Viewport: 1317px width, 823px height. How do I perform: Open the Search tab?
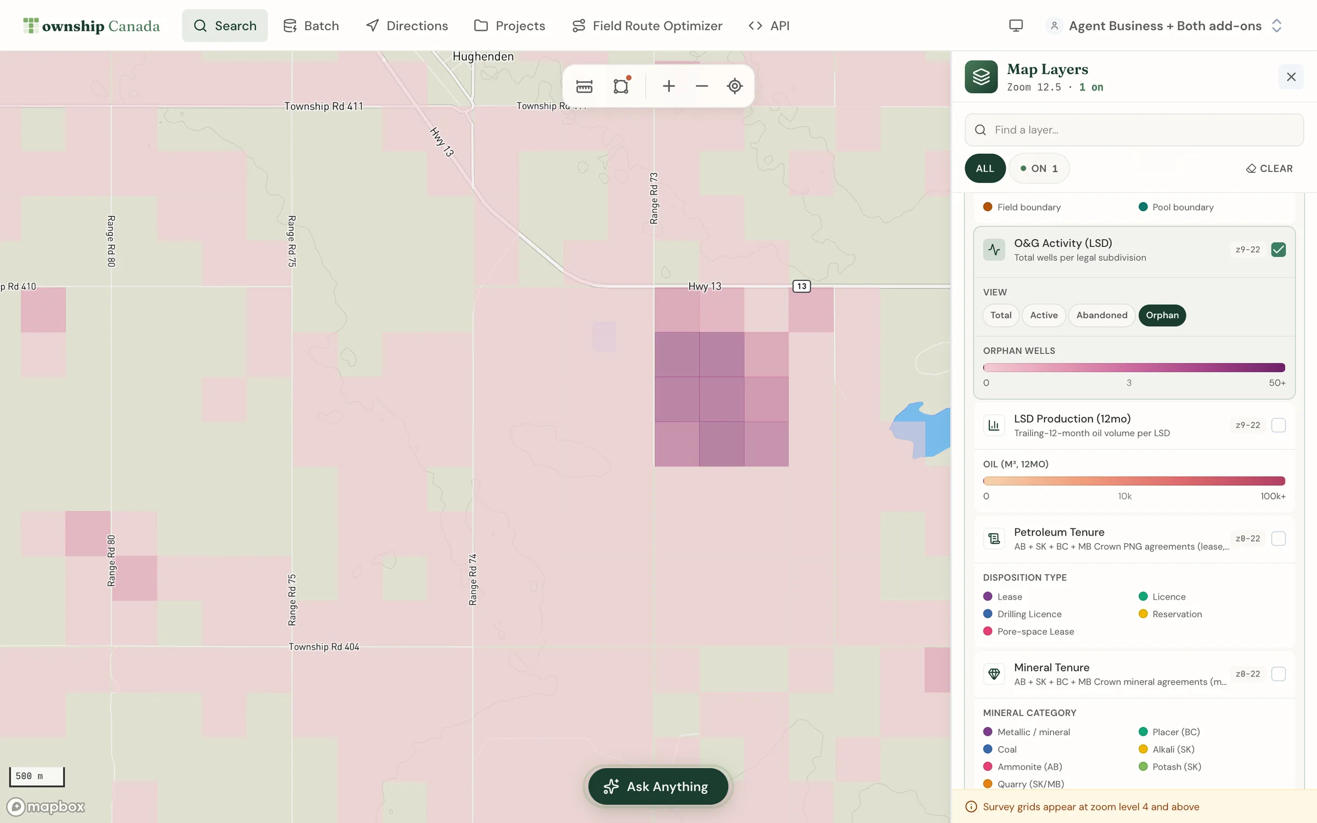pyautogui.click(x=225, y=26)
